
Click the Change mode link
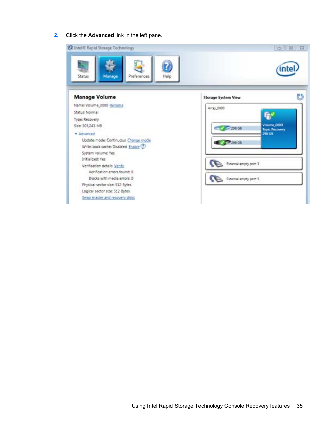pyautogui.click(x=139, y=140)
